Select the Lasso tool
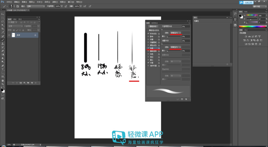The image size is (268, 147). tap(3, 21)
